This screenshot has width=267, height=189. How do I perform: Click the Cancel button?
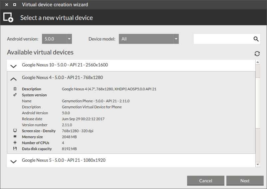[x=205, y=181]
